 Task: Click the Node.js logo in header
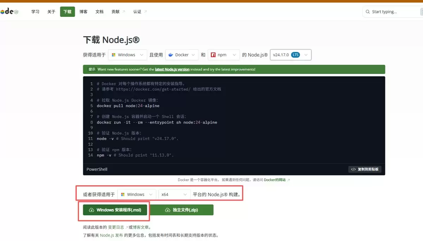coord(9,12)
